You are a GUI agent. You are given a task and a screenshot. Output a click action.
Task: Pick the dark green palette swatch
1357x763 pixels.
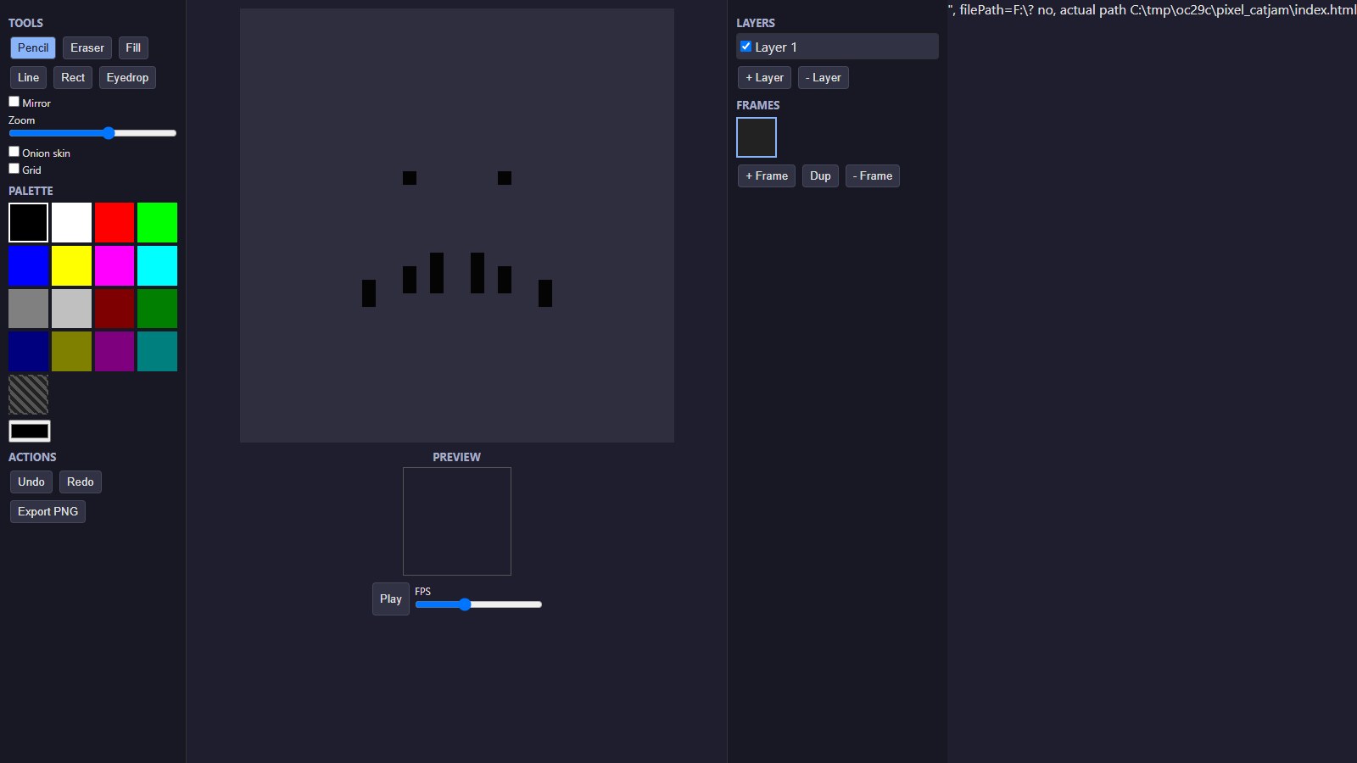click(x=158, y=309)
